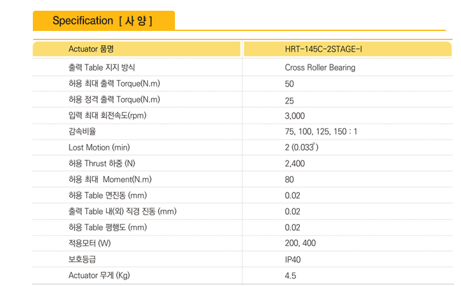Select the Actuator 품명 header cell
The width and height of the screenshot is (461, 286).
pyautogui.click(x=91, y=49)
